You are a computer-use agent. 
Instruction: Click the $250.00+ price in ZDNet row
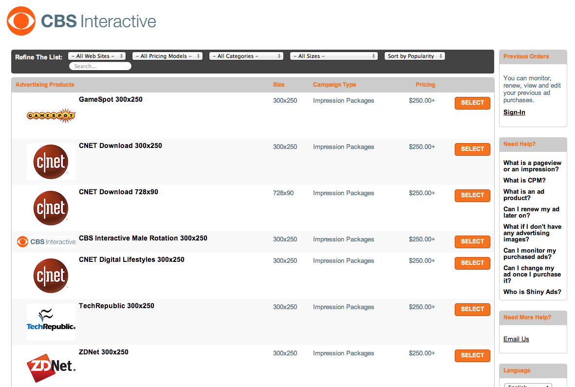(x=422, y=353)
